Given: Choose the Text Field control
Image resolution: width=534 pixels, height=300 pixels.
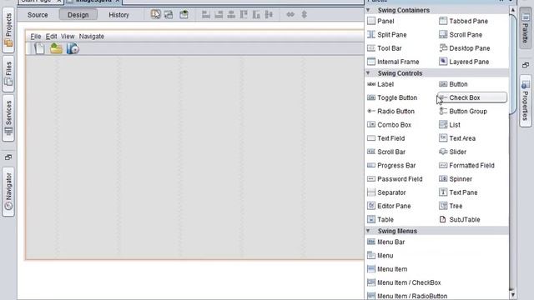Looking at the screenshot, I should pyautogui.click(x=385, y=138).
